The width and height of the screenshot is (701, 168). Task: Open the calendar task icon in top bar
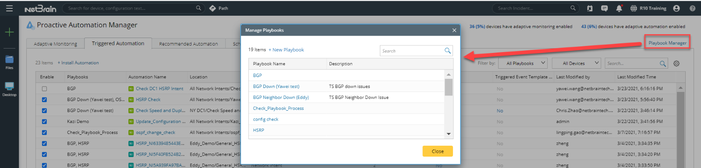click(590, 8)
